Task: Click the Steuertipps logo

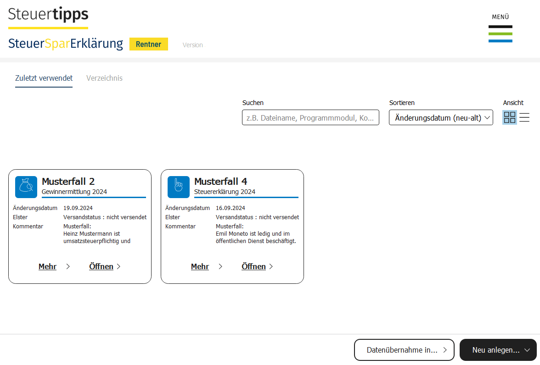Action: pos(48,15)
